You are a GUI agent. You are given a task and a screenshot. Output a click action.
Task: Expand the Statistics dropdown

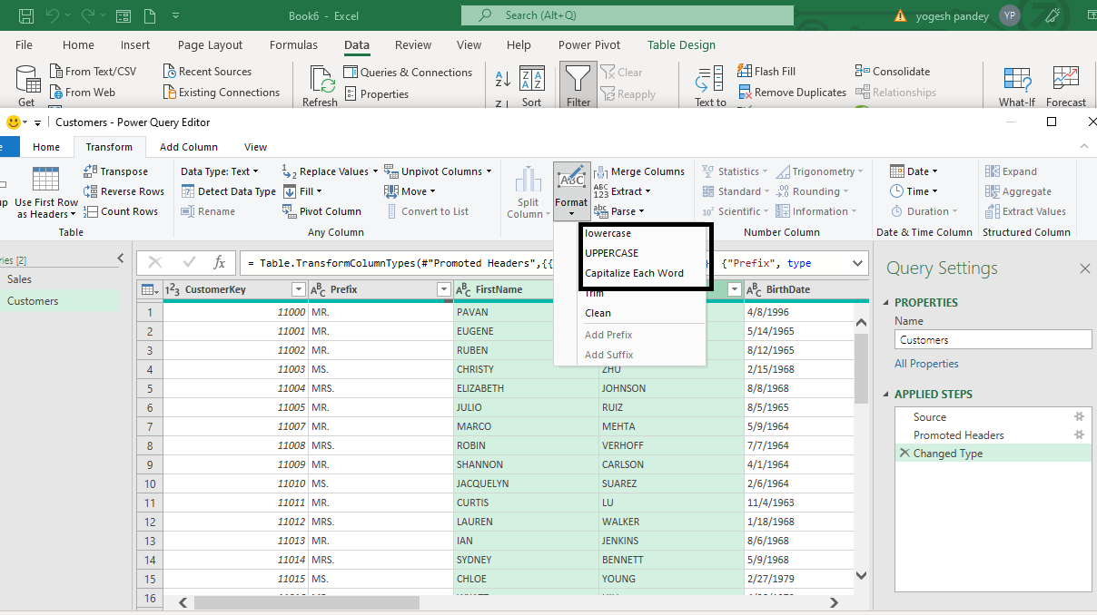736,171
